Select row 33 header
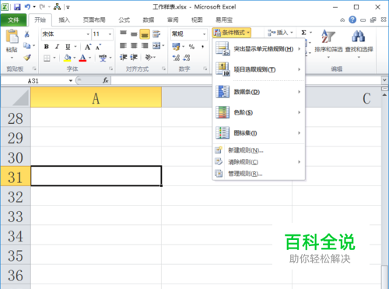Screen dimensions: 389x289 point(16,217)
